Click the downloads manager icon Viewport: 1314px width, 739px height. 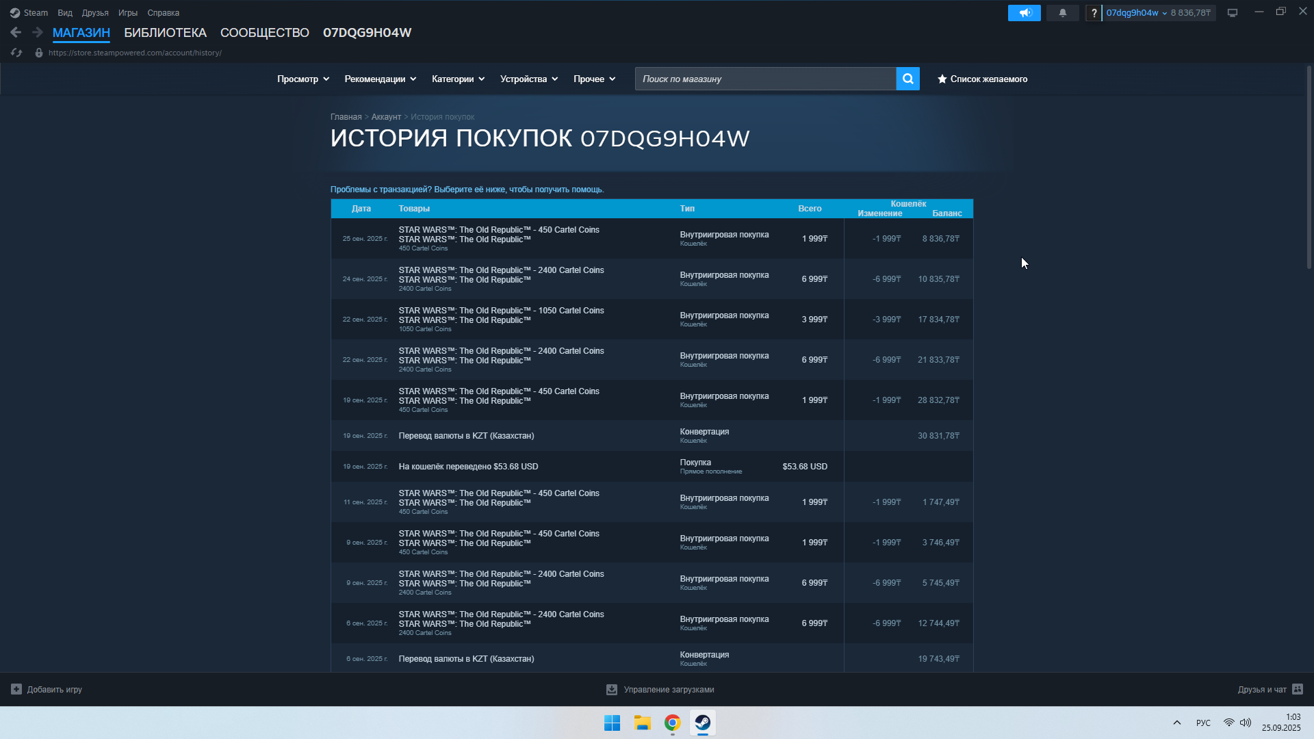point(612,689)
